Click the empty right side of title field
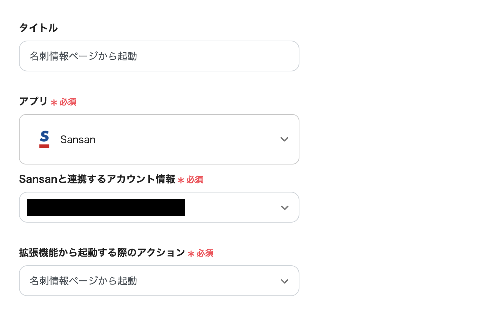 228,56
